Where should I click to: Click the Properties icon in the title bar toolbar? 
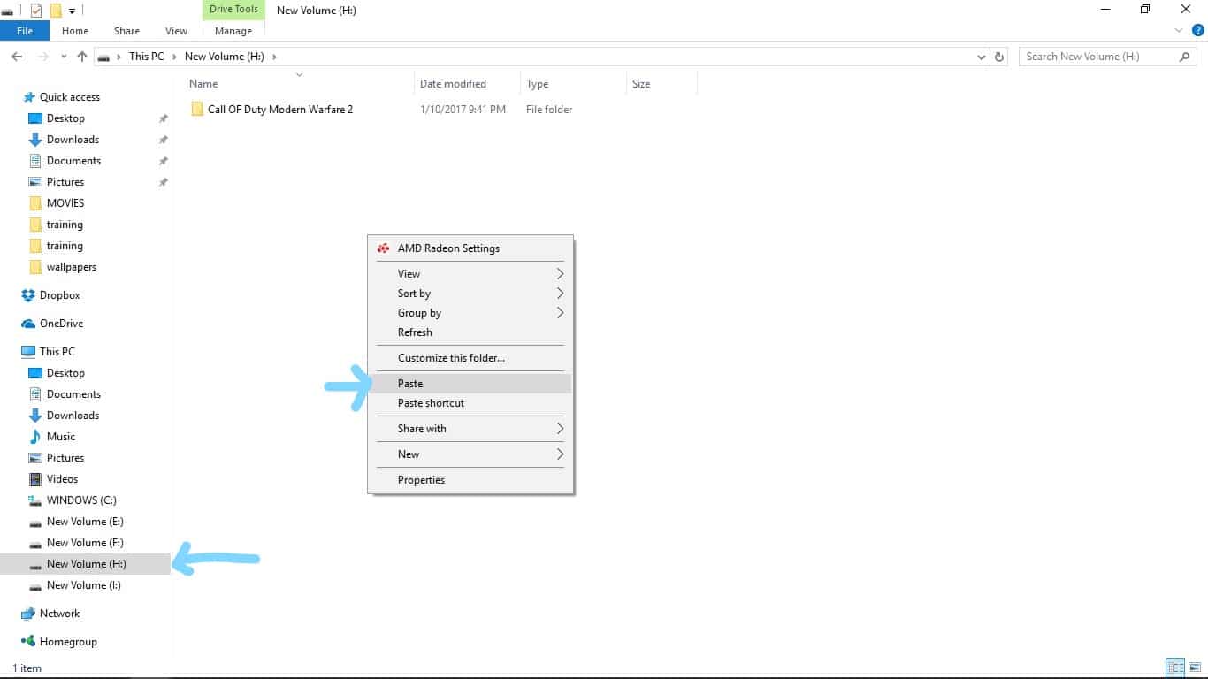click(x=36, y=11)
